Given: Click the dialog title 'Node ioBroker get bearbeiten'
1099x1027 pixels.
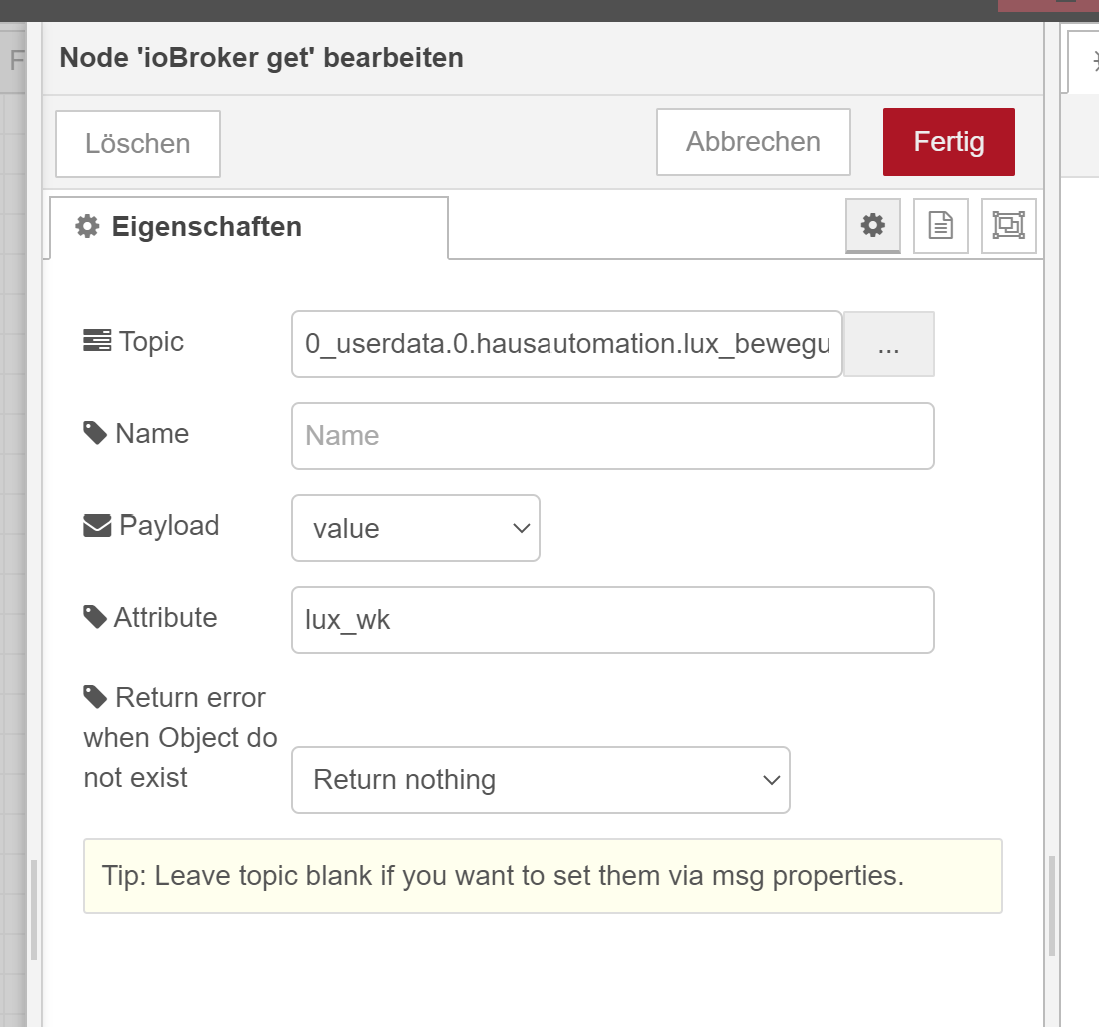Looking at the screenshot, I should [x=262, y=58].
